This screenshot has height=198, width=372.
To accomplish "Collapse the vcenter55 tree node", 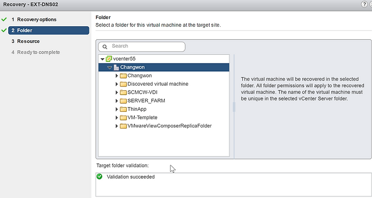I will [x=102, y=59].
